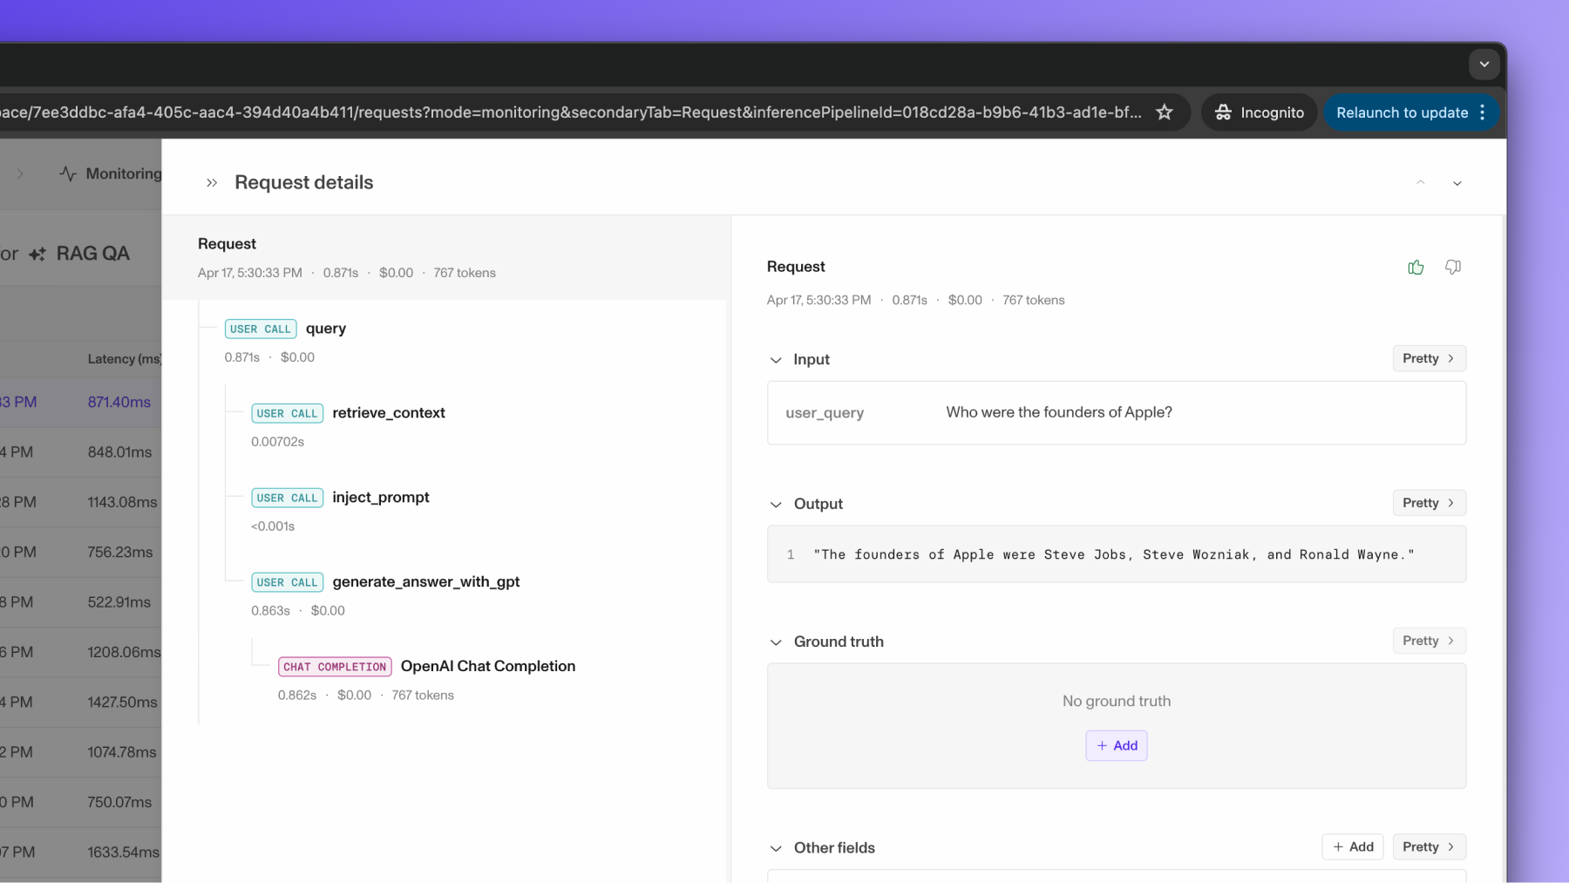Change Other fields format via Pretty selector
This screenshot has height=883, width=1569.
click(x=1429, y=846)
